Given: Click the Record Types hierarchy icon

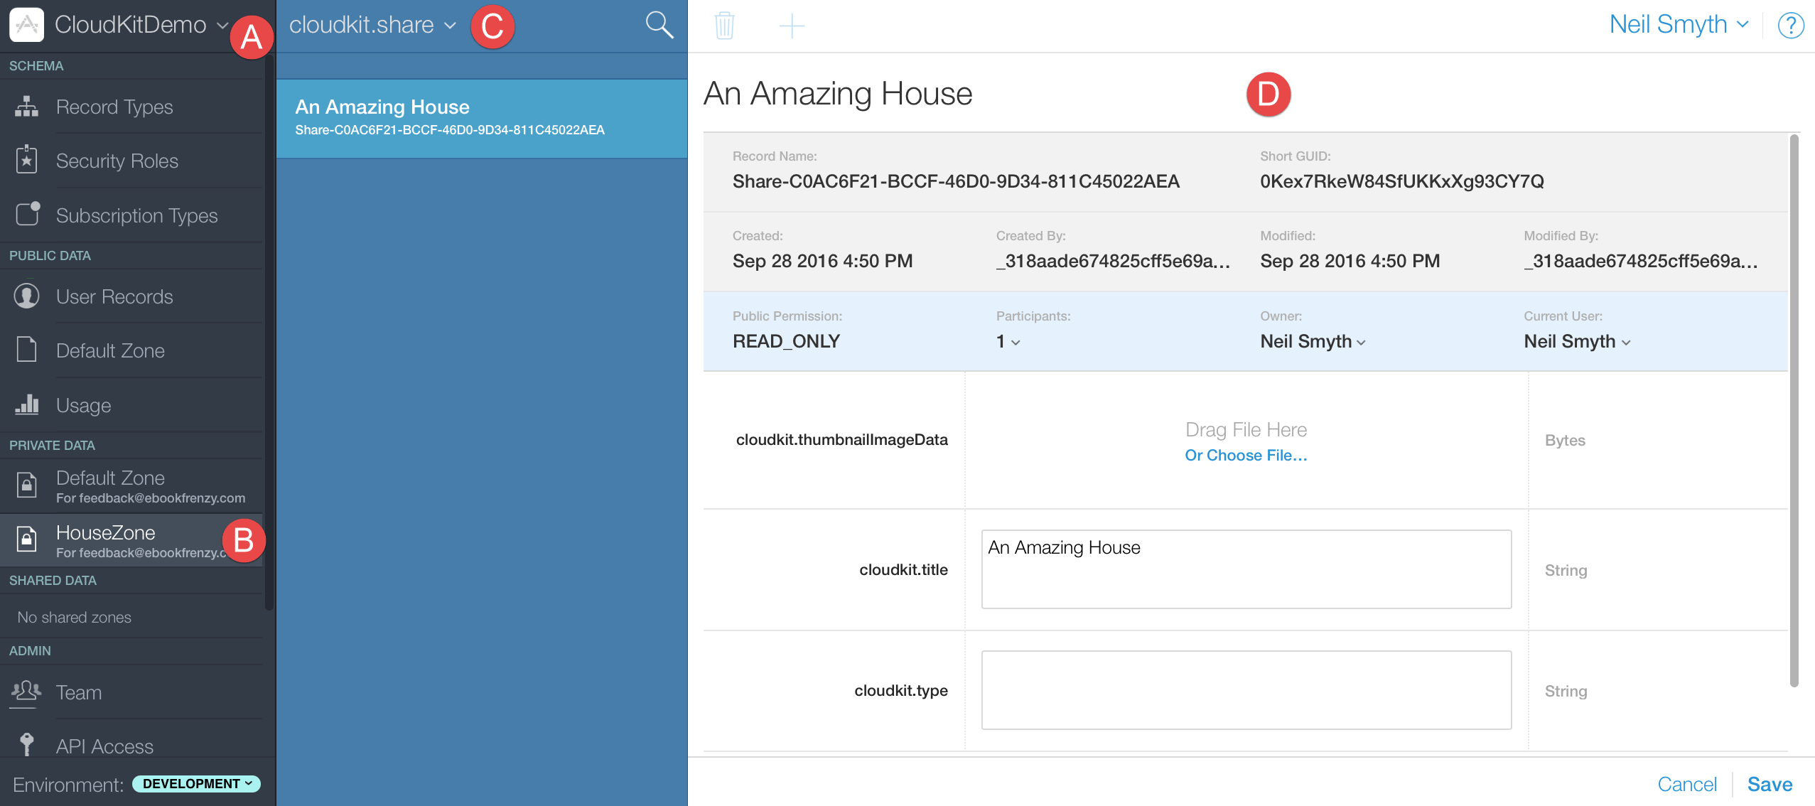Looking at the screenshot, I should coord(26,107).
